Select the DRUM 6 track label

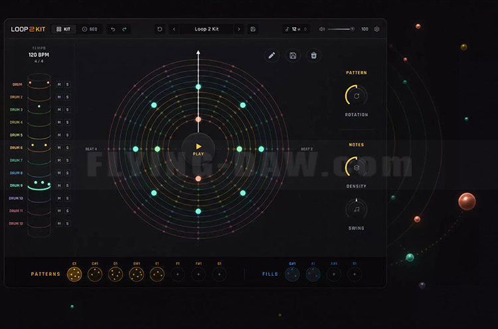tap(16, 148)
